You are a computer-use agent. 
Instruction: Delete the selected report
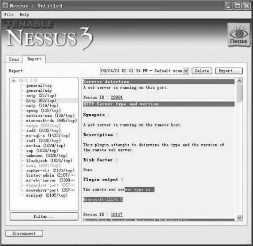(x=202, y=71)
